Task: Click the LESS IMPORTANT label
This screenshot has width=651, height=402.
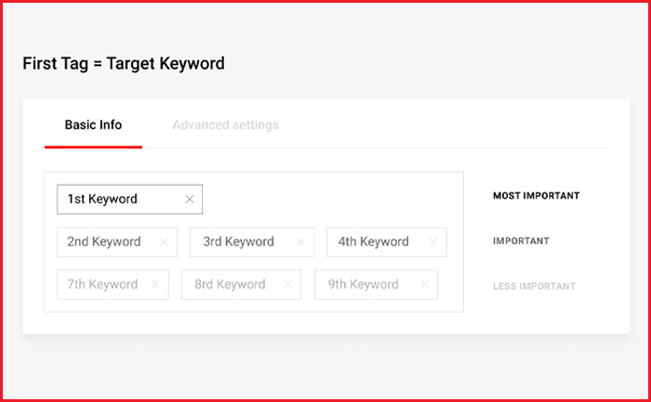Action: [534, 287]
